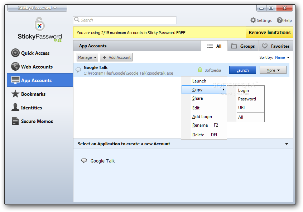Click the search magnifier icon
The image size is (303, 212).
coord(77,20)
